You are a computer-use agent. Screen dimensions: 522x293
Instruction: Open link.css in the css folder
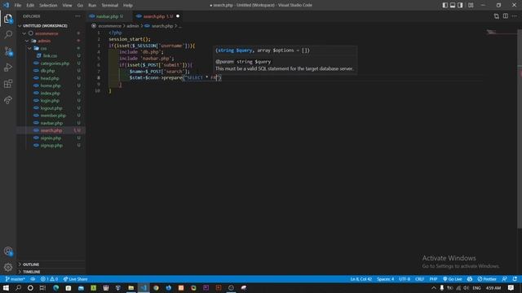pos(50,56)
